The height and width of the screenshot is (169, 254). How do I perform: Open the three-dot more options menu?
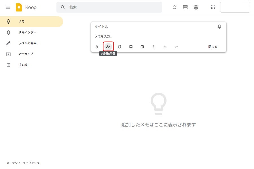click(x=154, y=47)
